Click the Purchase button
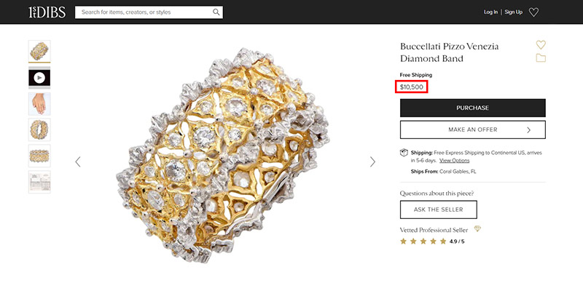Screen dimensions: 583x283 click(472, 108)
